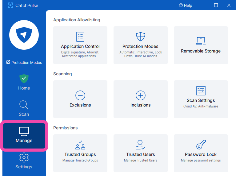The image size is (236, 176).
Task: Select the Inclusions plus circle icon
Action: click(x=140, y=95)
